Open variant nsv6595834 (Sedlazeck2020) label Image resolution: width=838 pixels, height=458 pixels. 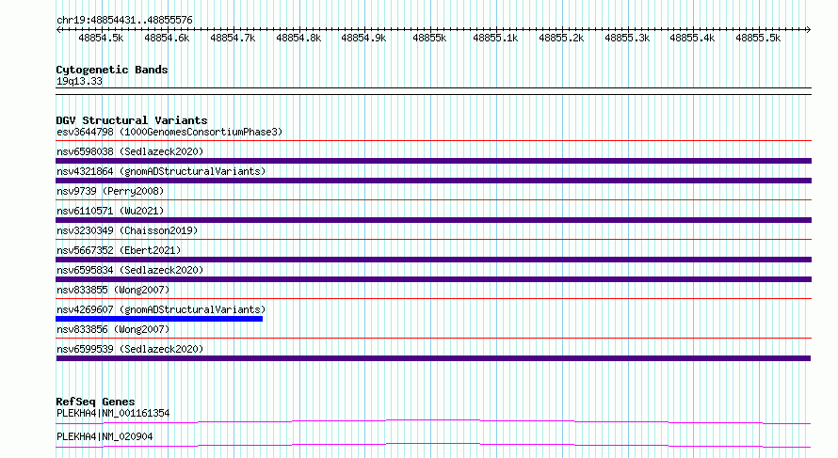point(130,270)
